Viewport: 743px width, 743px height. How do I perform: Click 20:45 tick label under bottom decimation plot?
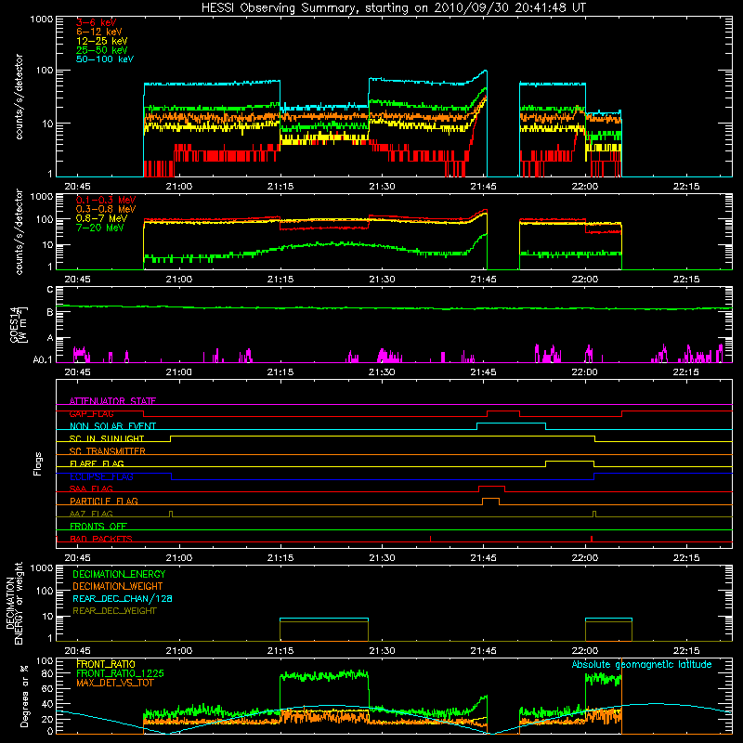pos(77,651)
